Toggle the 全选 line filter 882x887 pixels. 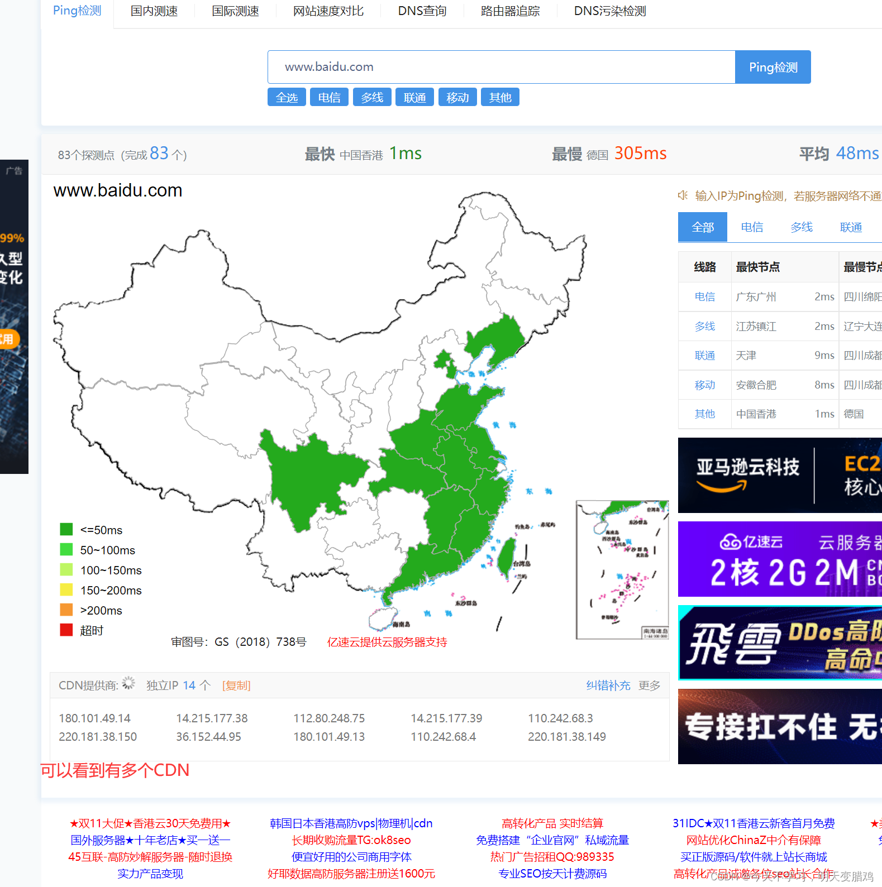click(287, 97)
